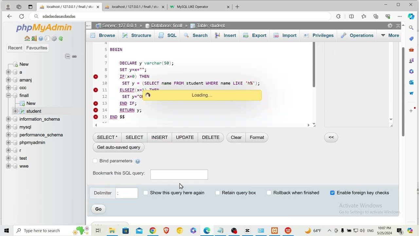Open page-related settings gear in breadcrumb bar

[390, 26]
